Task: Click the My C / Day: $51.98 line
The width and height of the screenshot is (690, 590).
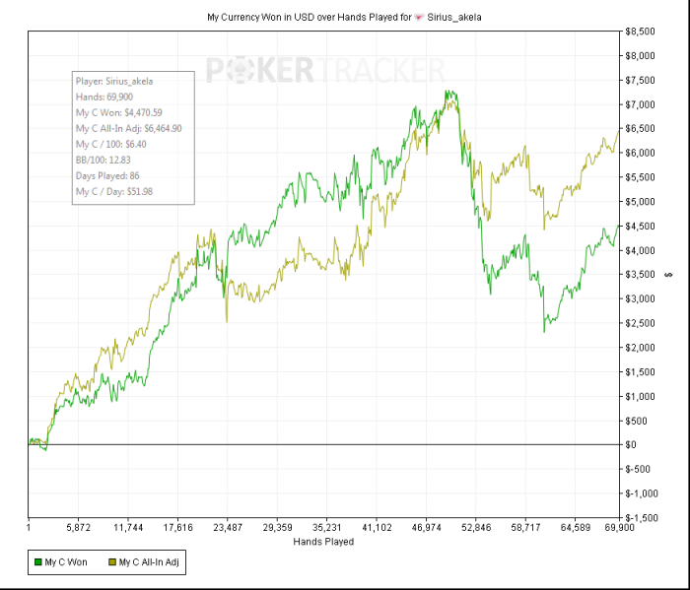Action: 114,192
